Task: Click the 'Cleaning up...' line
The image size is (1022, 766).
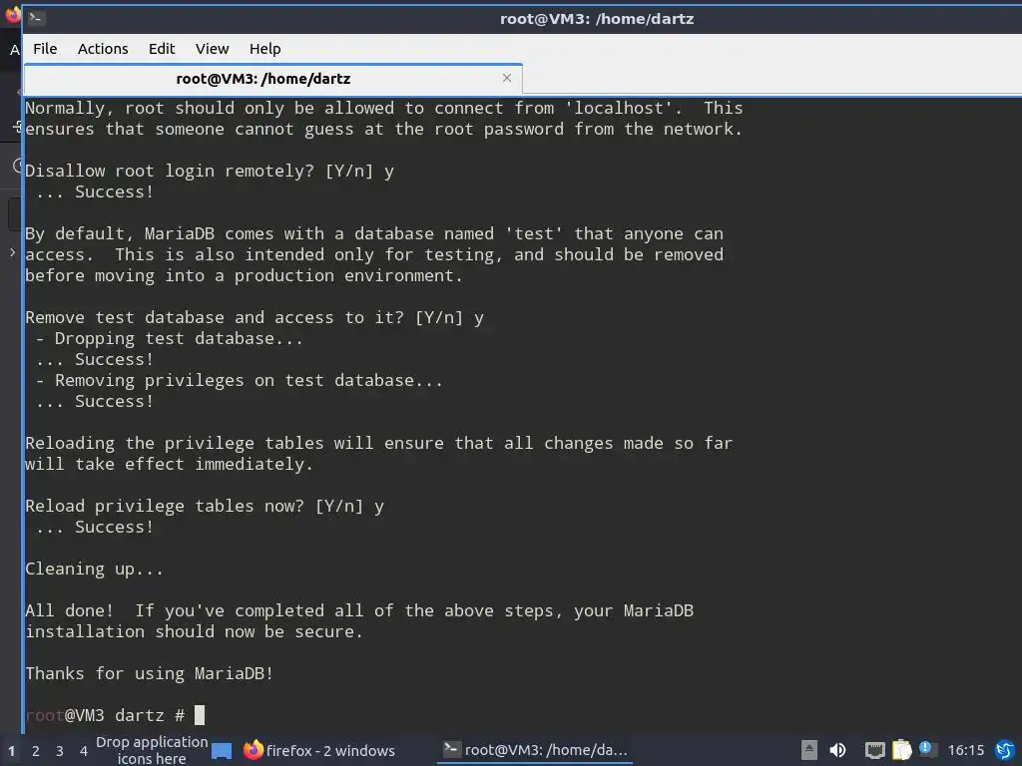Action: click(94, 569)
